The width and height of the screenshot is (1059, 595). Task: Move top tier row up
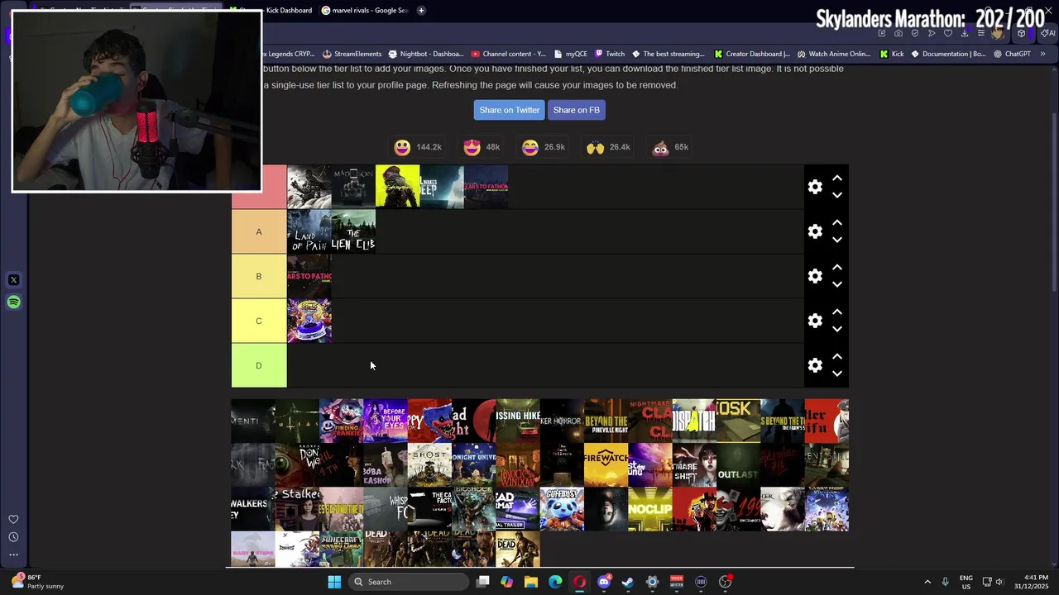coord(837,178)
